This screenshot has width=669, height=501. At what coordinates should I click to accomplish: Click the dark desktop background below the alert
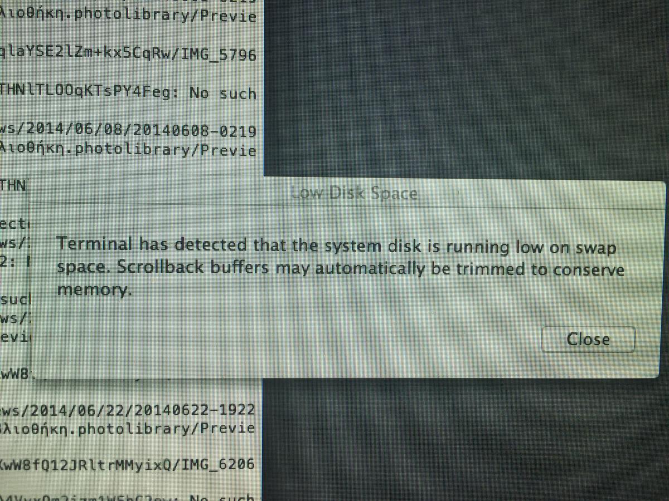coord(463,440)
